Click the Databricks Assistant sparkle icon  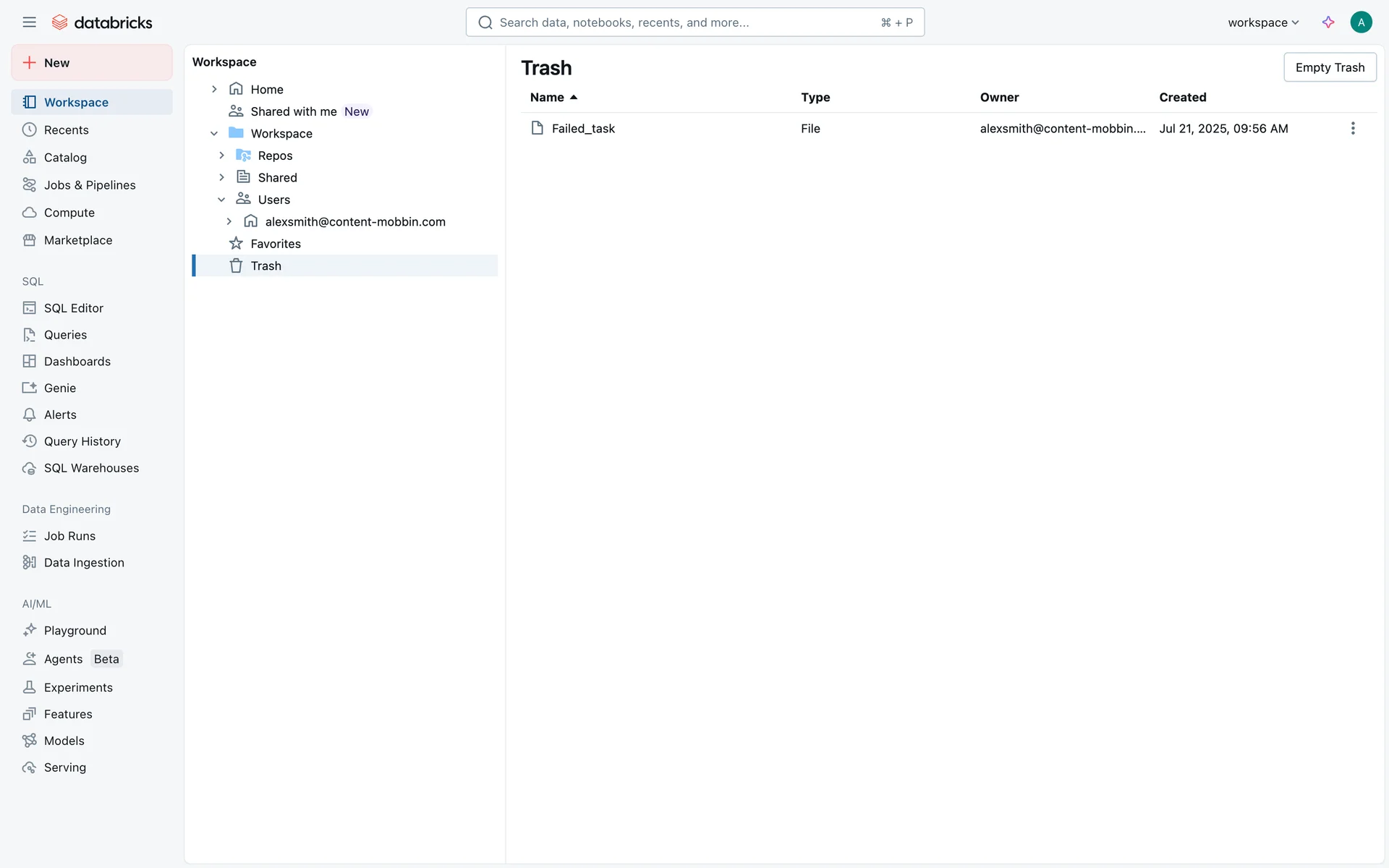[x=1328, y=22]
